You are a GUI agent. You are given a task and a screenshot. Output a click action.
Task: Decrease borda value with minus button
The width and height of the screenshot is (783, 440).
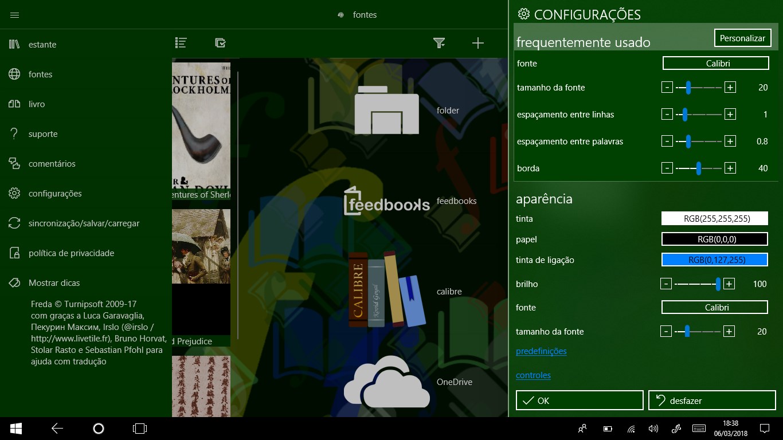(667, 168)
